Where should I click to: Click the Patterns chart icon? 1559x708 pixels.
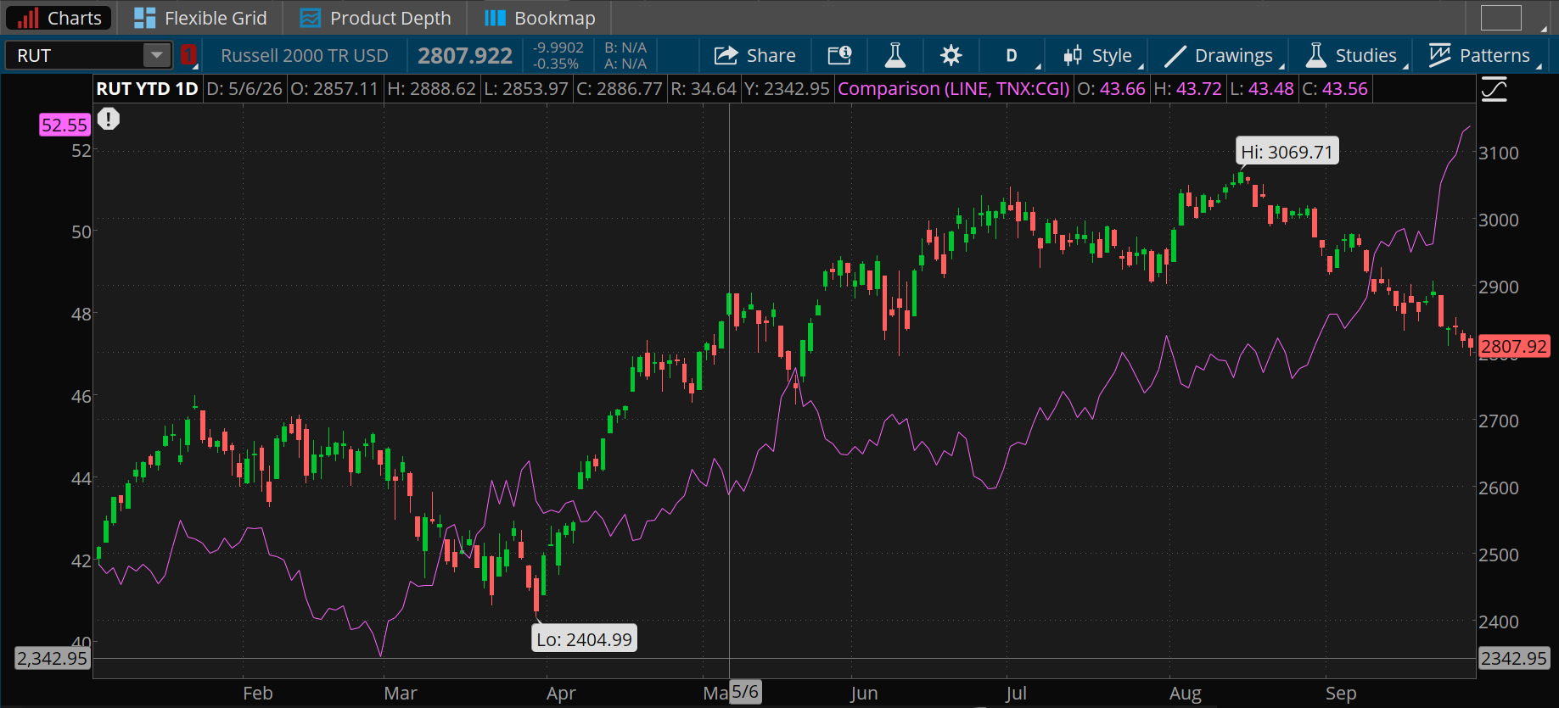(1440, 56)
